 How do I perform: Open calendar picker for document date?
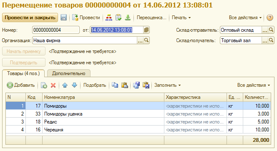tap(146, 30)
